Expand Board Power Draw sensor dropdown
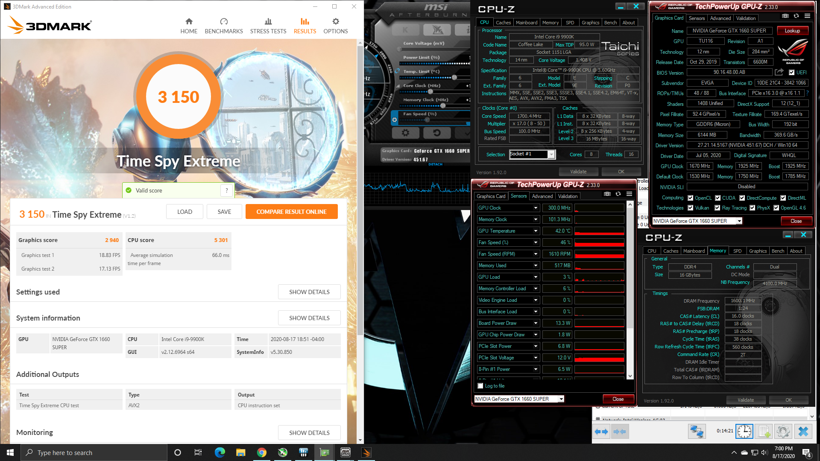The height and width of the screenshot is (461, 820). point(536,323)
